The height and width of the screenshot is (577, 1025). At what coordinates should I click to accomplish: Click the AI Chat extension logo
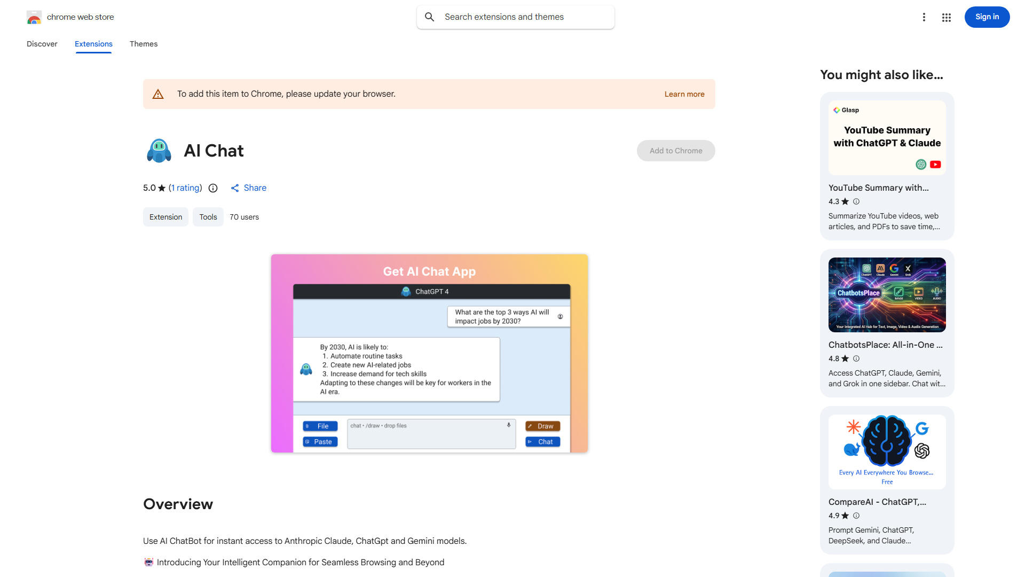pyautogui.click(x=159, y=151)
